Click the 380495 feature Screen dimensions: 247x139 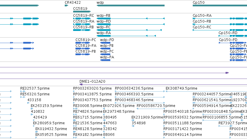(104, 120)
